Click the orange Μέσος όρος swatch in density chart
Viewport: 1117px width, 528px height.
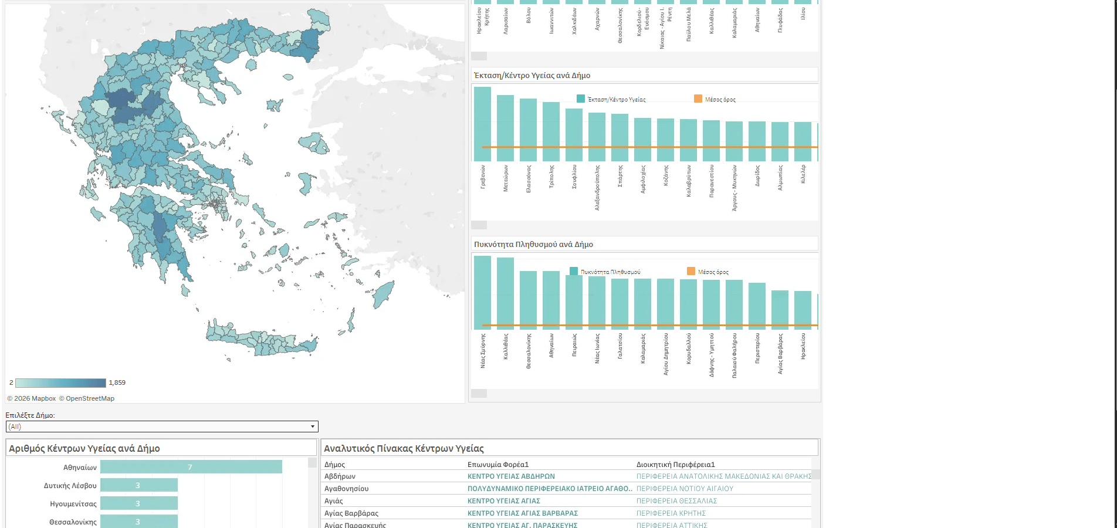[691, 271]
